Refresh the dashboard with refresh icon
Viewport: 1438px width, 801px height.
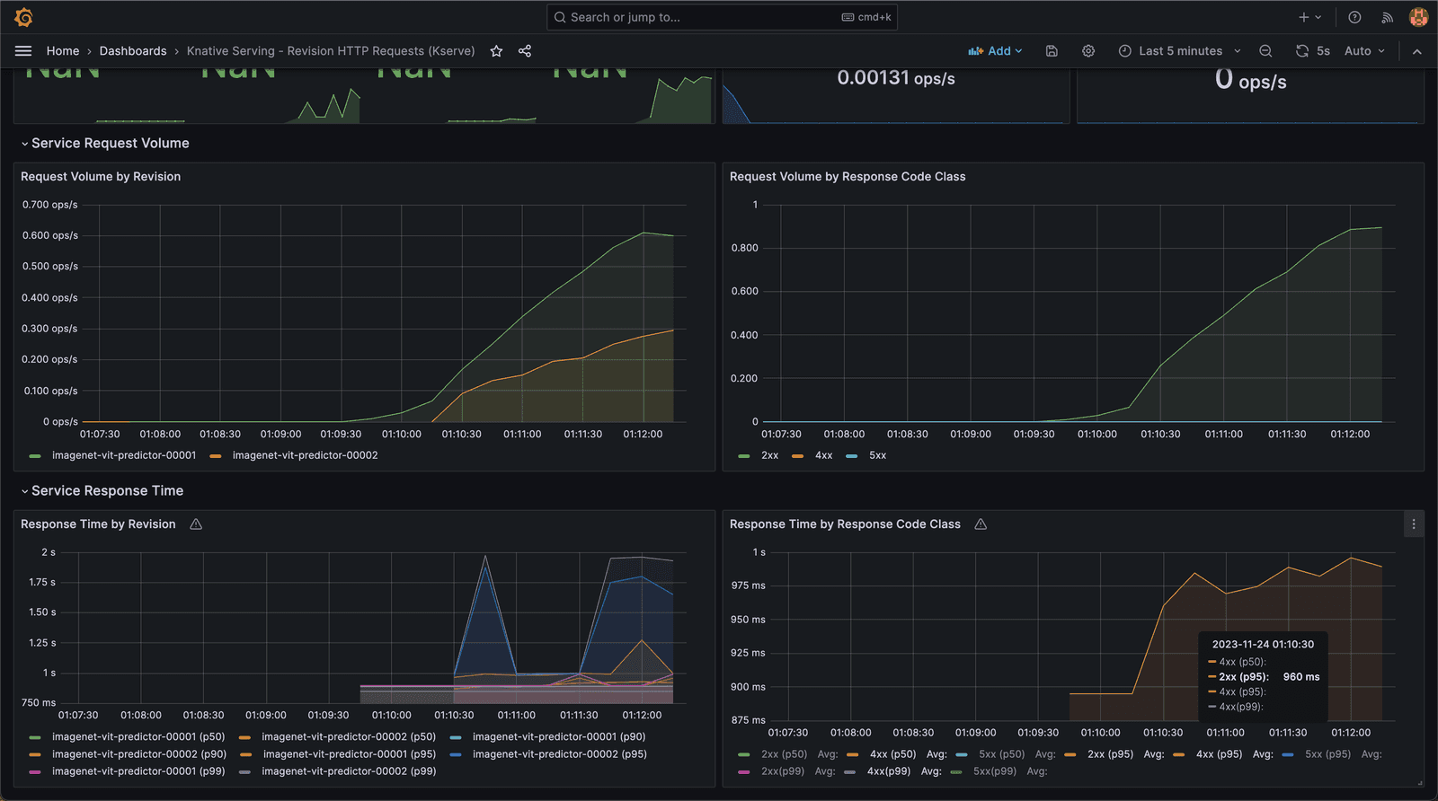(1301, 51)
